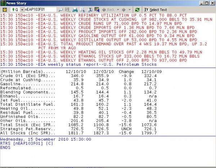Click the Gasoline row label
Image resolution: width=216 pixels, height=168 pixels.
[28, 84]
